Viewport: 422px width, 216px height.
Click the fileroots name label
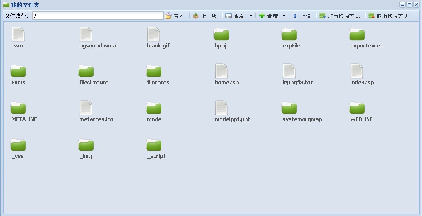pos(158,82)
